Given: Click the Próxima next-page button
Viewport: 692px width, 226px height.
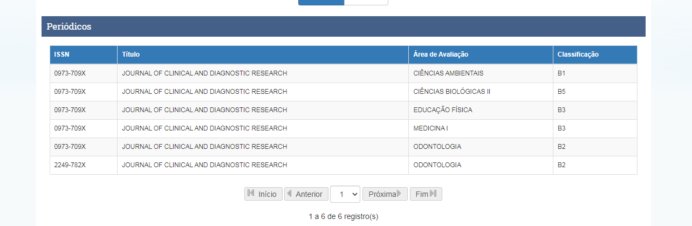Looking at the screenshot, I should [x=385, y=194].
